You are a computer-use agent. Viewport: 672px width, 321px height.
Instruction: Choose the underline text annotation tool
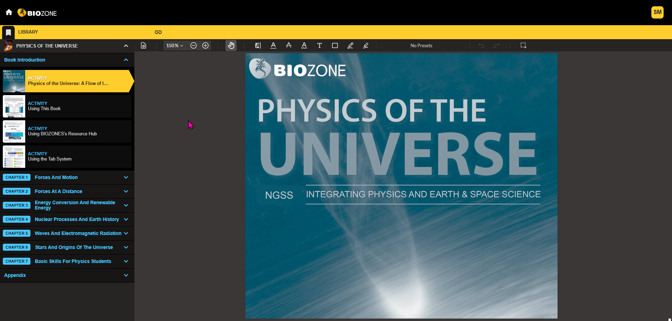click(x=273, y=45)
